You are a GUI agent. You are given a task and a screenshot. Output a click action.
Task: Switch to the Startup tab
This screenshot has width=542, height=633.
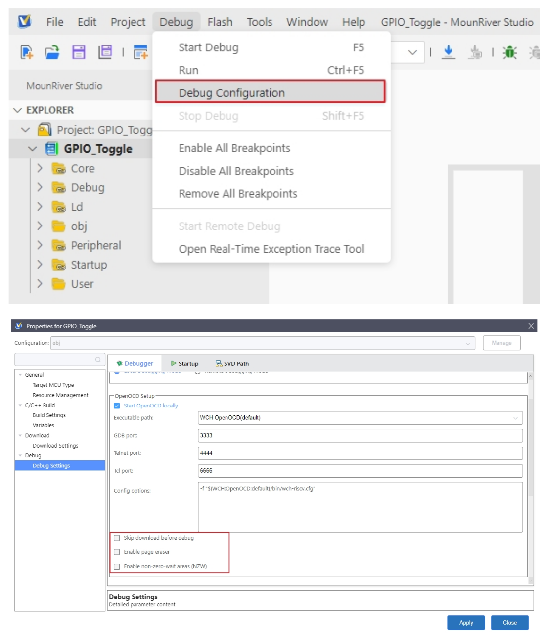[184, 363]
